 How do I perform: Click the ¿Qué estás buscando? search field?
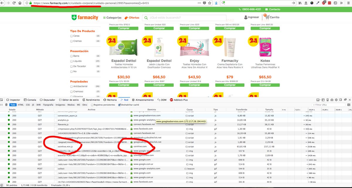[x=184, y=18]
